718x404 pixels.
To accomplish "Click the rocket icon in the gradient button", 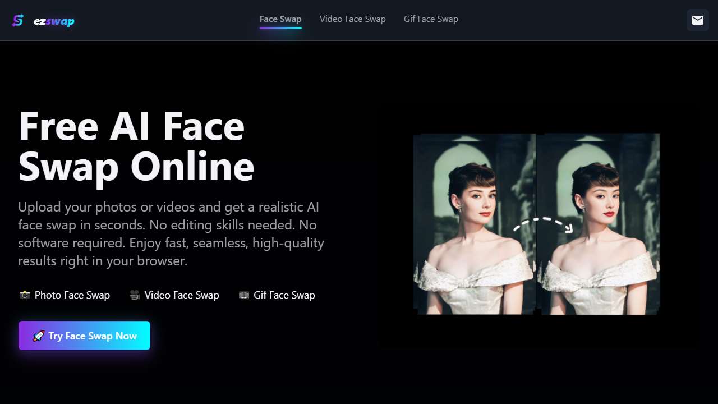I will pyautogui.click(x=39, y=336).
